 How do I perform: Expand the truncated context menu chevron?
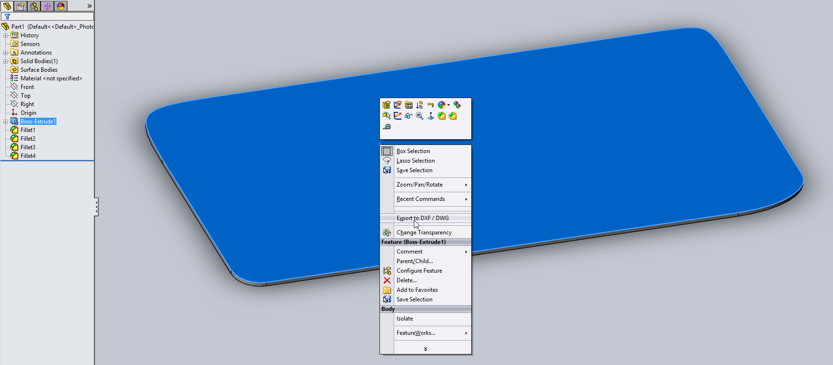pos(425,349)
